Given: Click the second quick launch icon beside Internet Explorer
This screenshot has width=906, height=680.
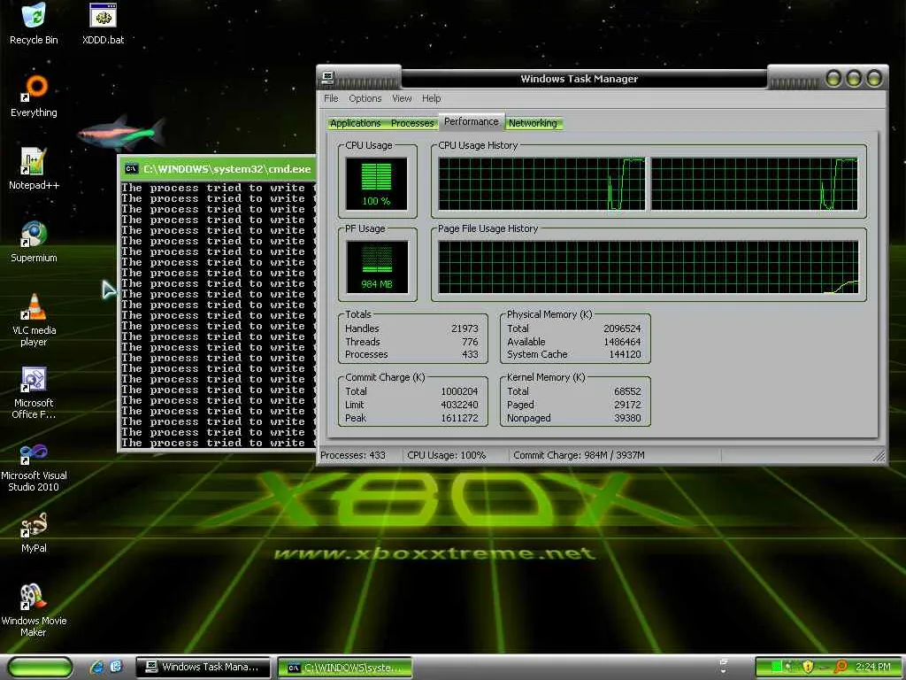Looking at the screenshot, I should pyautogui.click(x=116, y=667).
